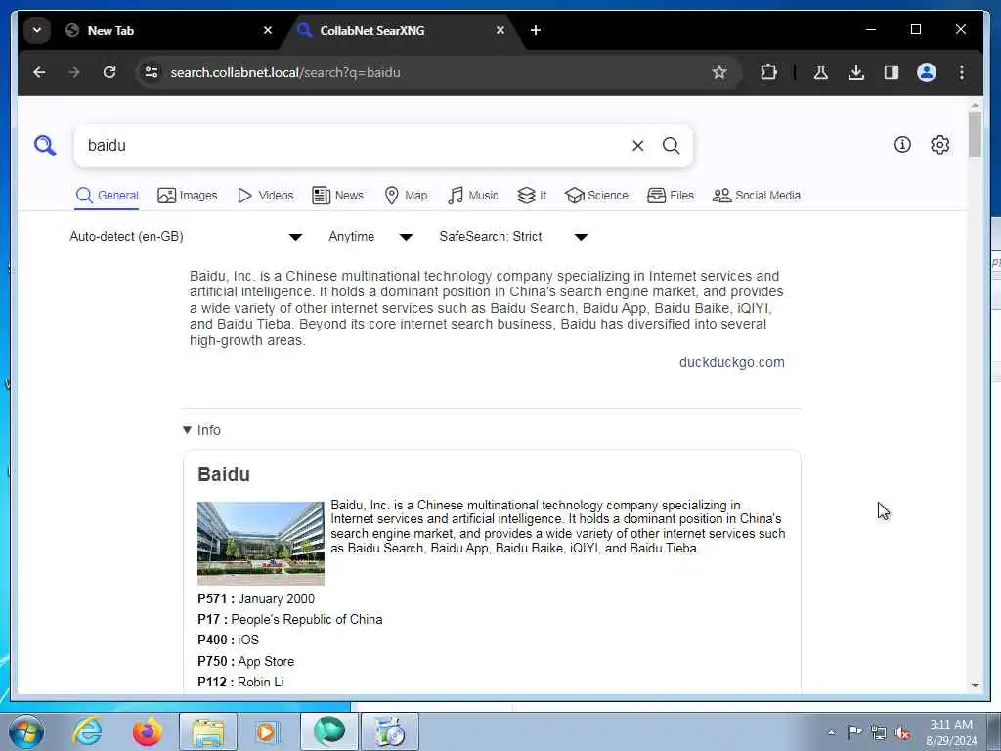The width and height of the screenshot is (1001, 751).
Task: Click the page vertical scrollbar thumb
Action: 975,134
